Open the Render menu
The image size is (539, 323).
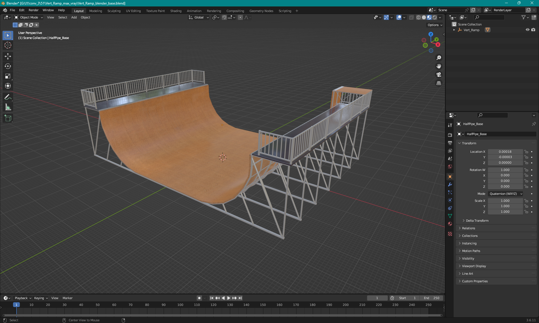33,10
